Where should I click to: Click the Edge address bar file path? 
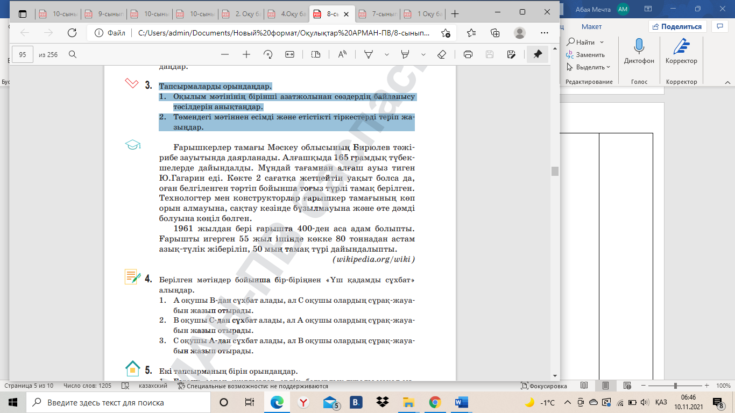pos(284,33)
